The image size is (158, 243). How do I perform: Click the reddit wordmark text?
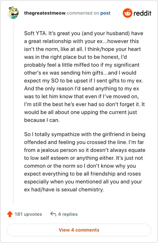pyautogui.click(x=142, y=13)
